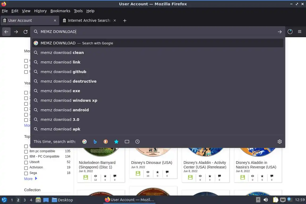
Task: Search this time with DuckDuckGo icon
Action: pos(105,142)
